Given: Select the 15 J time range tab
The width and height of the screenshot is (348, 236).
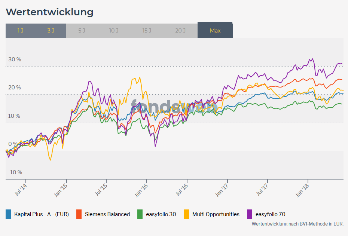Looking at the screenshot, I should tap(147, 31).
